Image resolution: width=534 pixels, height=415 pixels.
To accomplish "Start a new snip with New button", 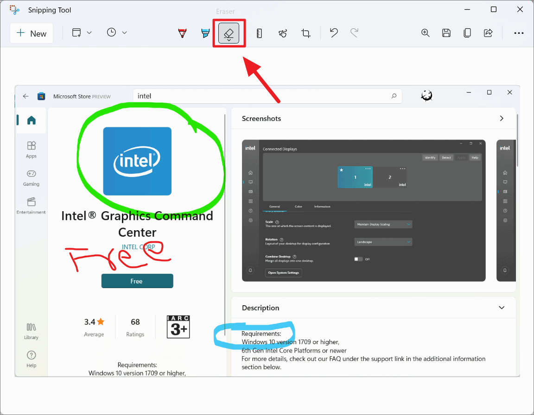I will pyautogui.click(x=32, y=33).
